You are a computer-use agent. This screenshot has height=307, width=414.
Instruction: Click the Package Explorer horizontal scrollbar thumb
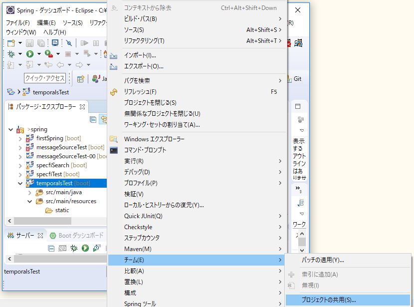[42, 221]
